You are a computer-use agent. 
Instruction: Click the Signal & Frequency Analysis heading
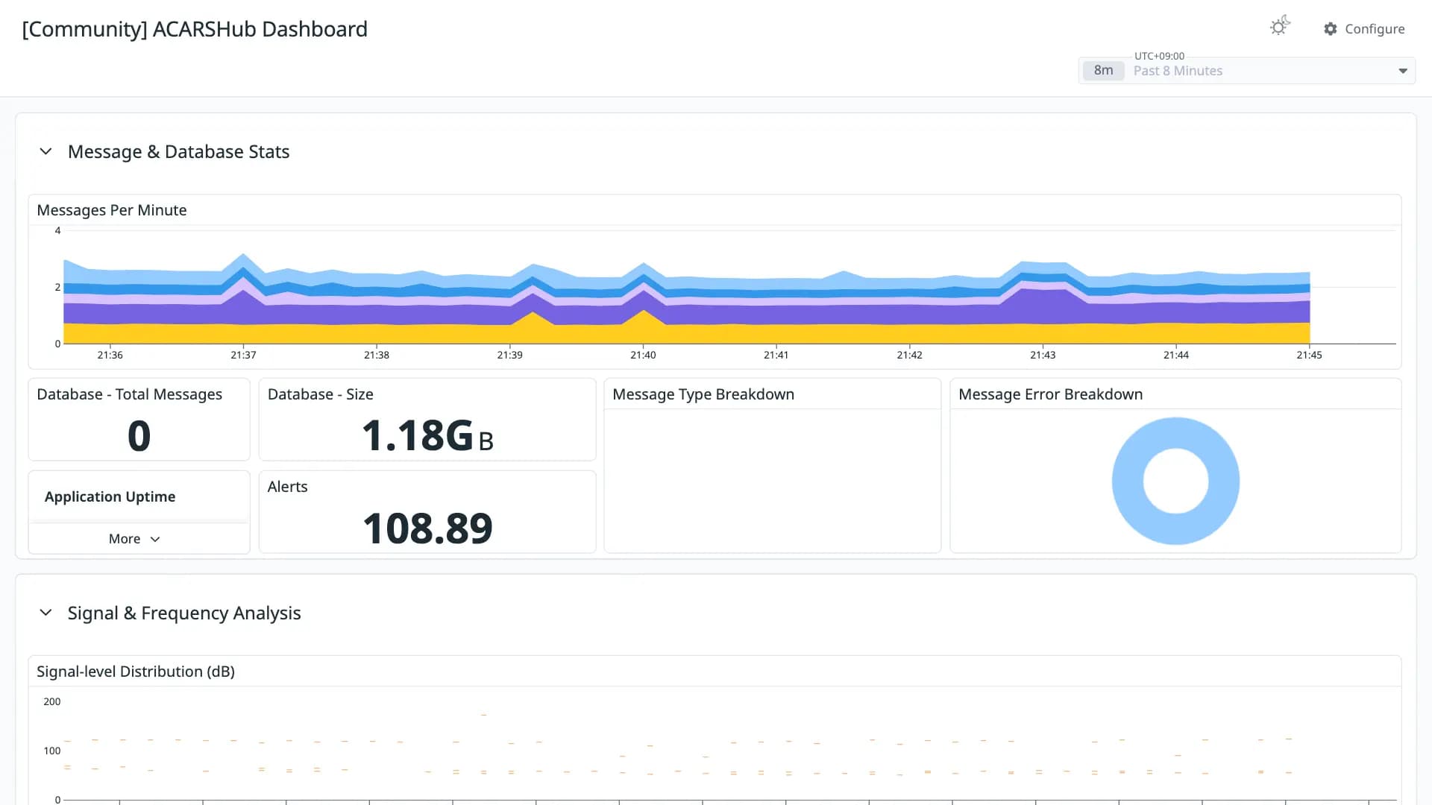click(x=184, y=613)
